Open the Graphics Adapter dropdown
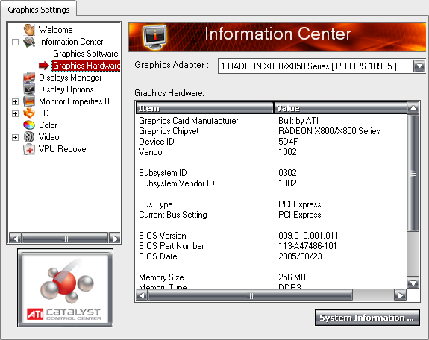The height and width of the screenshot is (340, 429). (419, 66)
